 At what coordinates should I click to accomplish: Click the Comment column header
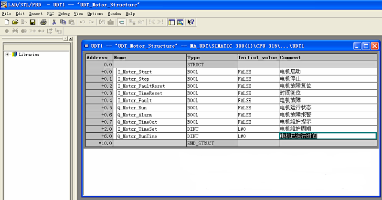328,57
